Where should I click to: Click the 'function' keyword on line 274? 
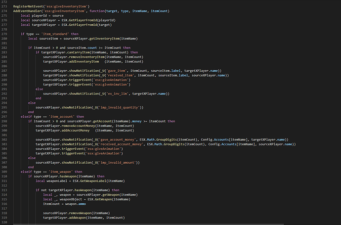[97, 11]
